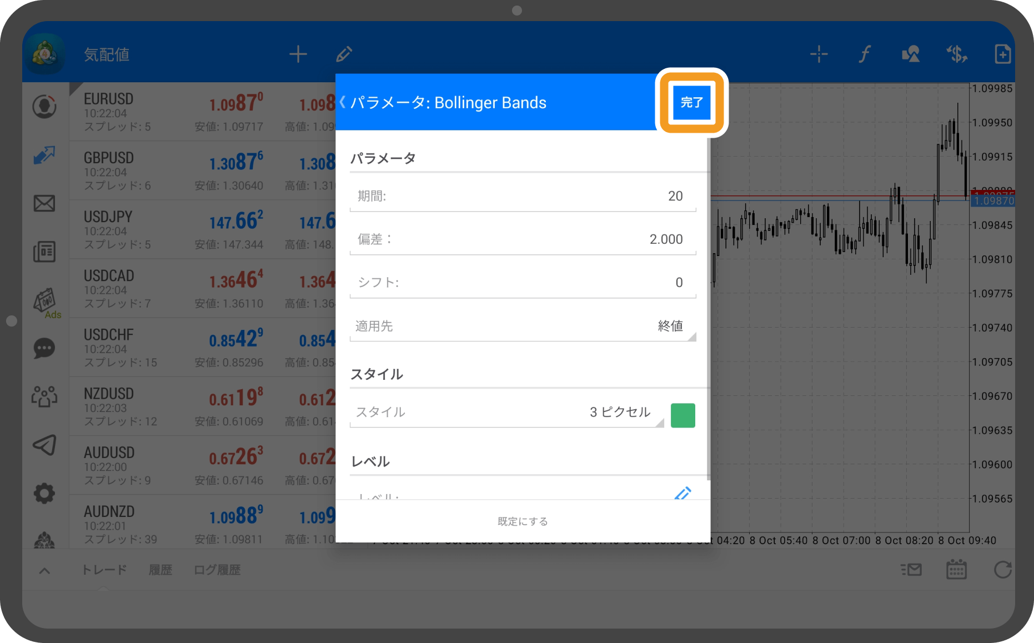Edit the シフト shift field
Screen dimensions: 1034x643
click(x=523, y=283)
